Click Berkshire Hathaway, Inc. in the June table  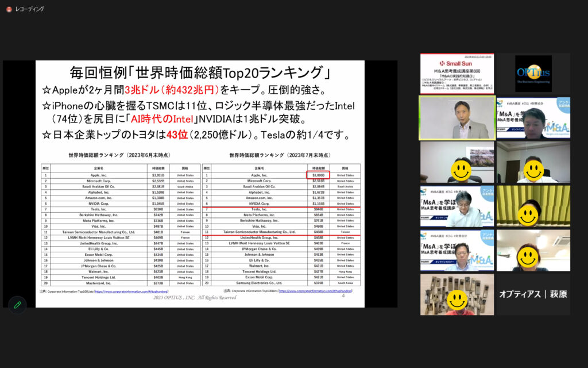99,215
